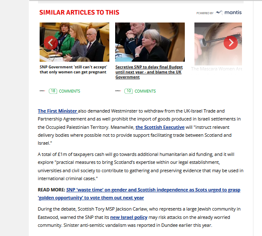Follow 'the Scottish Executive' link
This screenshot has width=262, height=236.
(x=160, y=127)
